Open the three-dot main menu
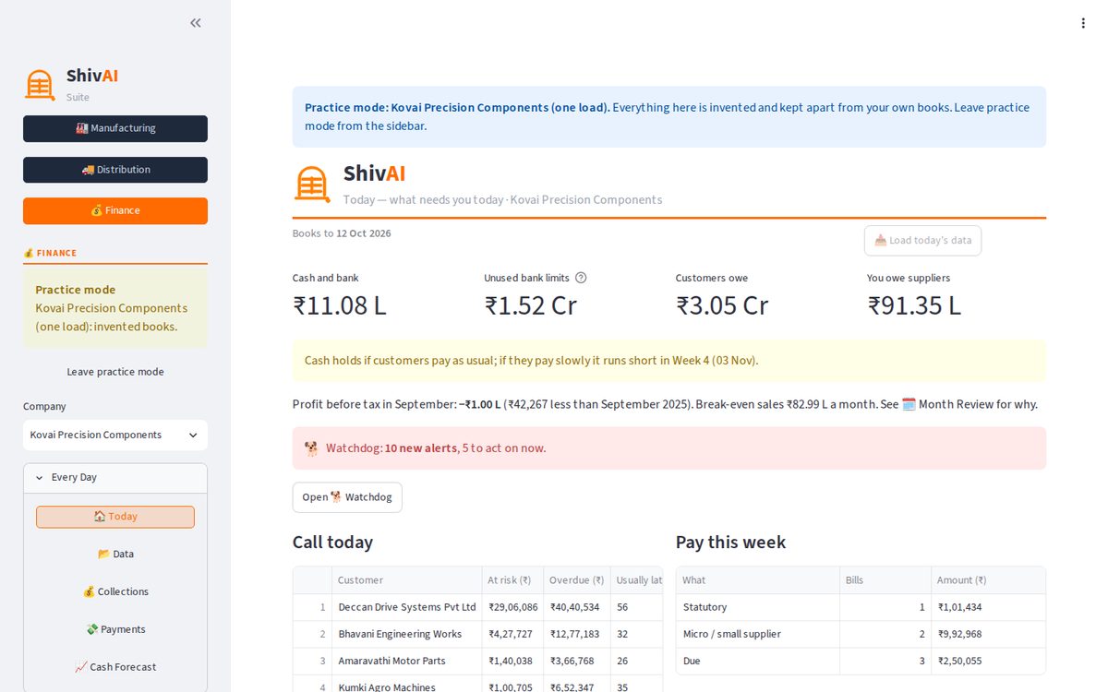The width and height of the screenshot is (1108, 692). click(x=1083, y=23)
